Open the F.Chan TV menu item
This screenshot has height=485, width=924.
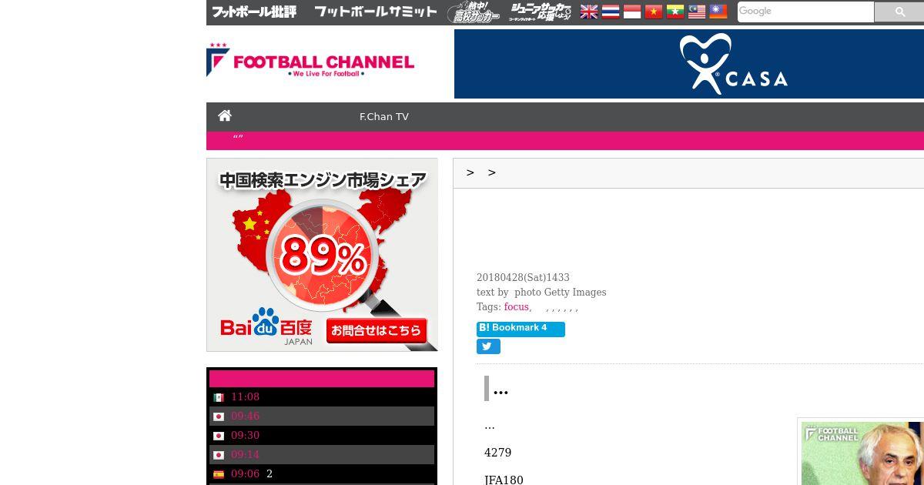pos(384,117)
